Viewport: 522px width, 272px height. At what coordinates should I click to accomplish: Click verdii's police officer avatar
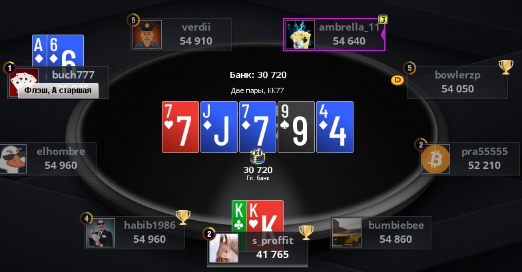click(x=148, y=35)
